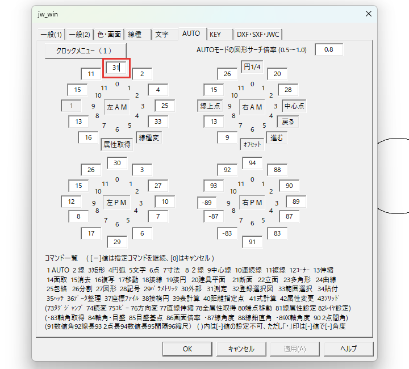Switch to the 一般(1) tab
Image resolution: width=409 pixels, height=369 pixels.
click(x=51, y=35)
